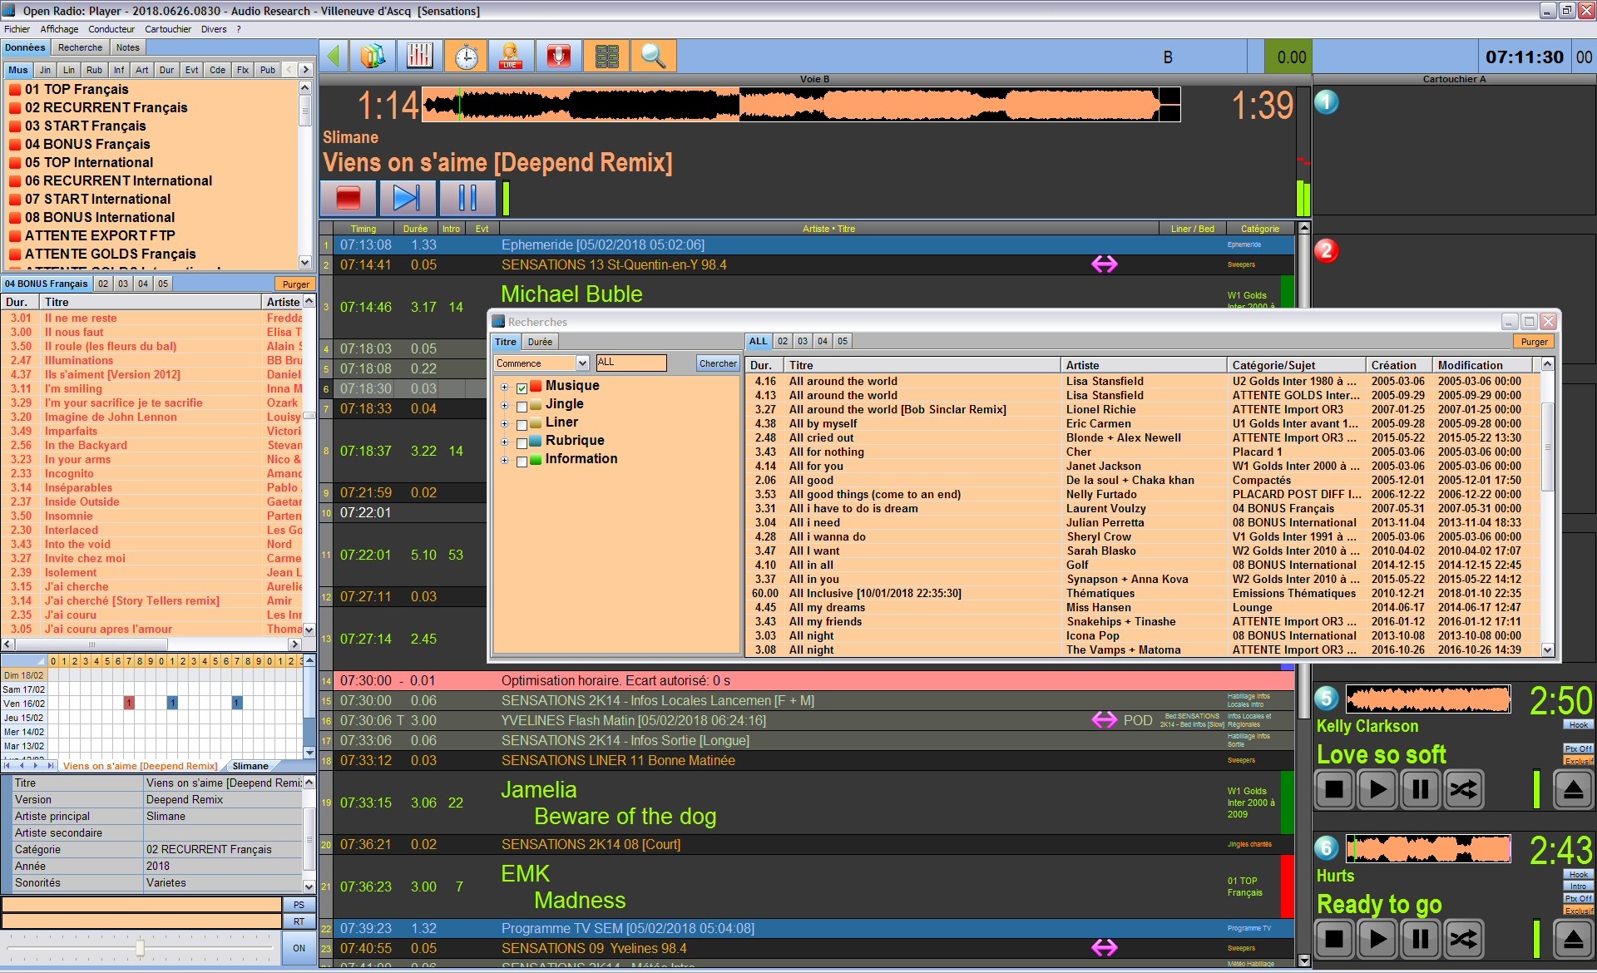The width and height of the screenshot is (1597, 973).
Task: Open the mixer/equalizer toolbar icon
Action: tap(419, 56)
